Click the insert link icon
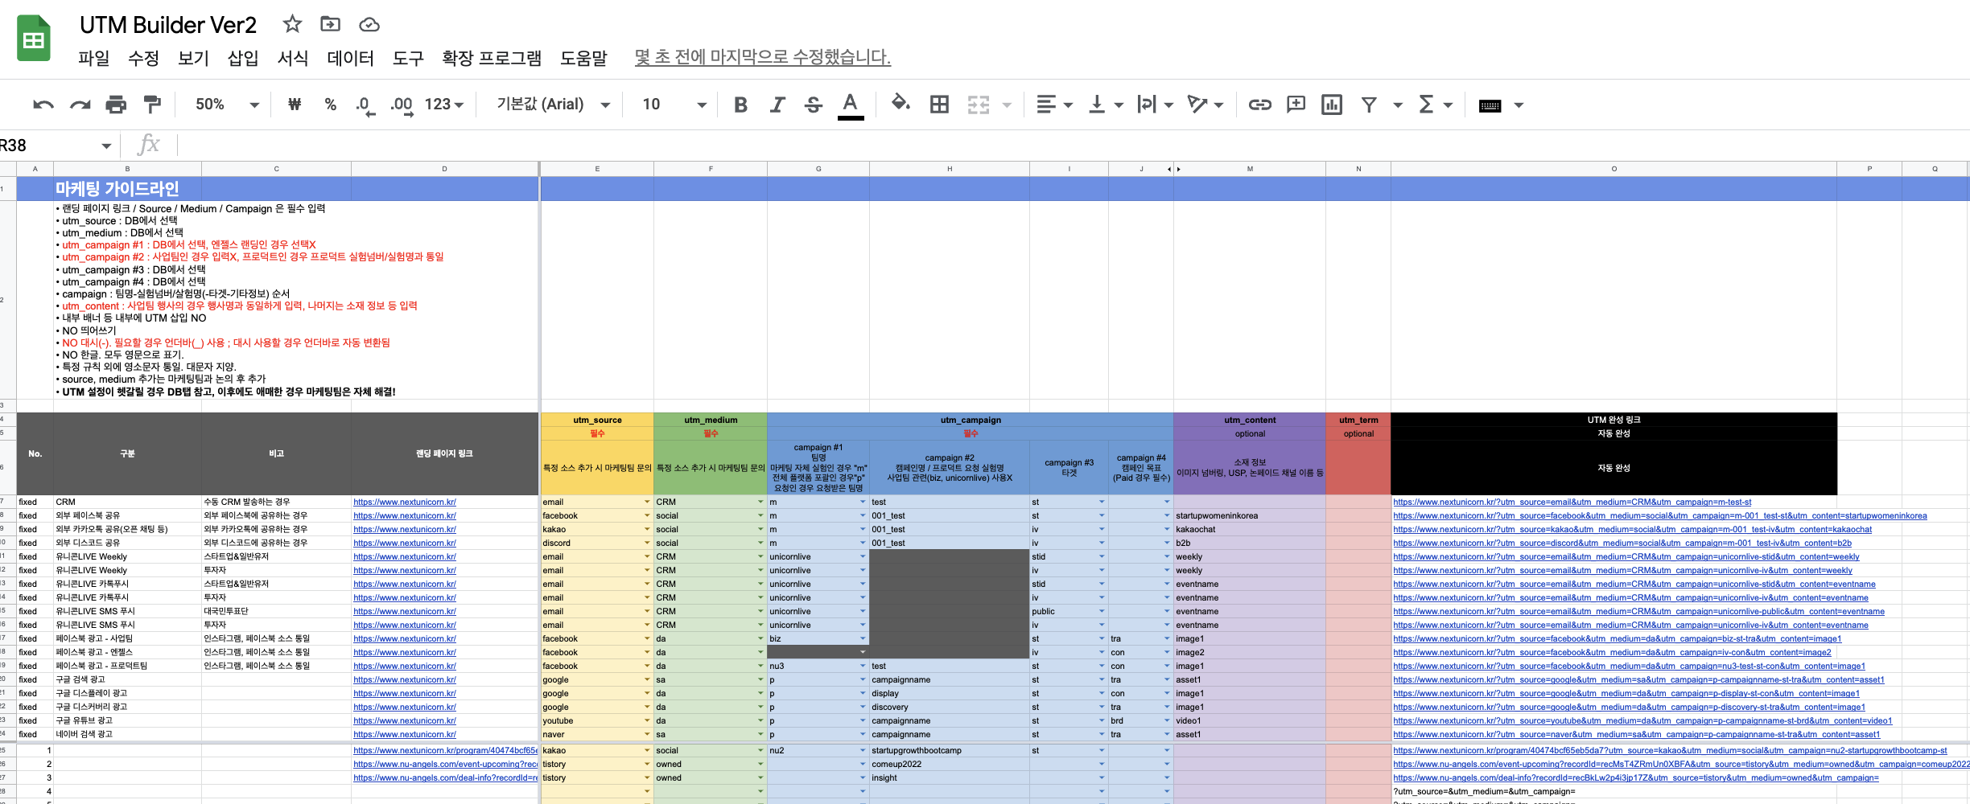This screenshot has width=1970, height=804. point(1259,105)
